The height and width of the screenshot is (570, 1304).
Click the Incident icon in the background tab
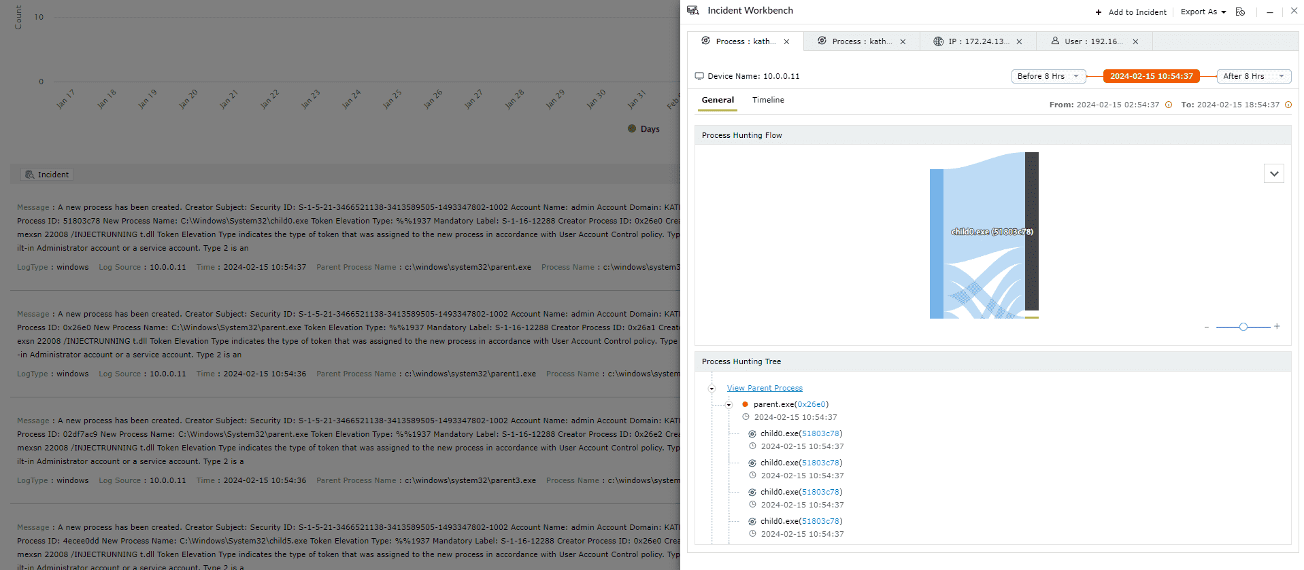pos(30,175)
